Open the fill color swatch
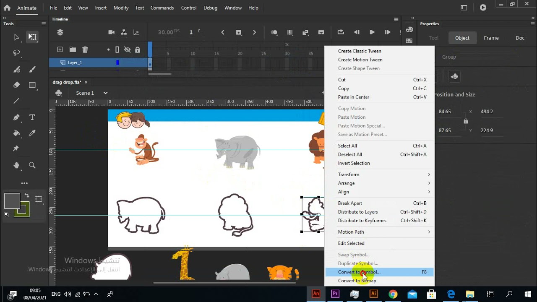 12,201
